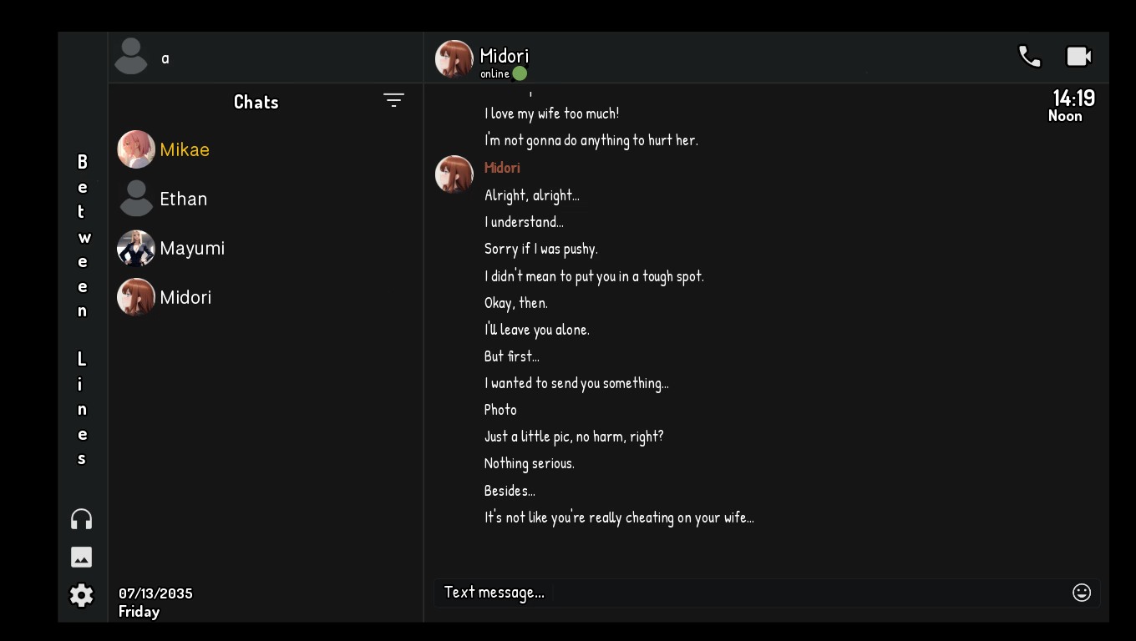Open the image gallery icon

click(81, 557)
